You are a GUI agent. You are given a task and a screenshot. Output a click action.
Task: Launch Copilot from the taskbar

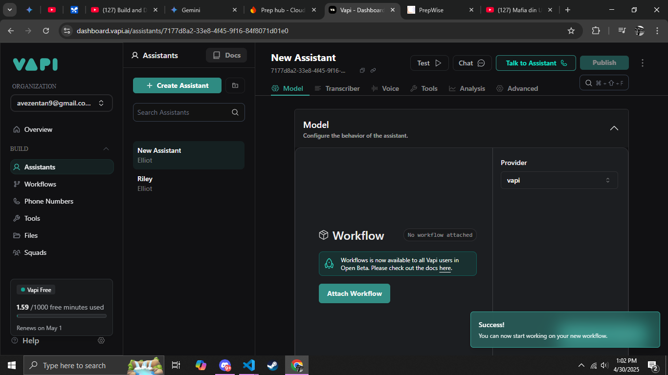point(200,365)
